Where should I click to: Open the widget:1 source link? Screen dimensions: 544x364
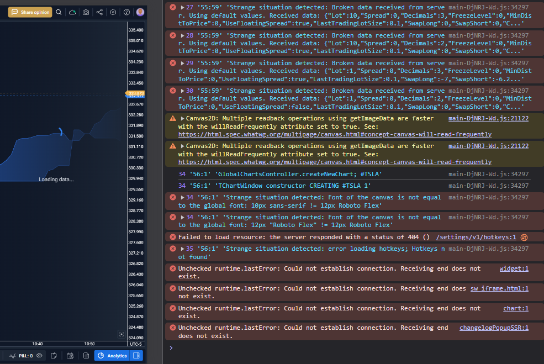pyautogui.click(x=514, y=268)
